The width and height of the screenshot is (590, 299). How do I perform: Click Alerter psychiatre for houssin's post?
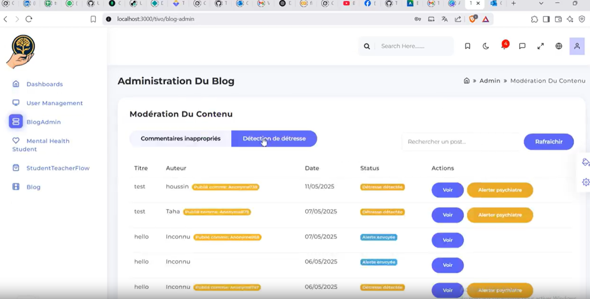click(x=500, y=190)
